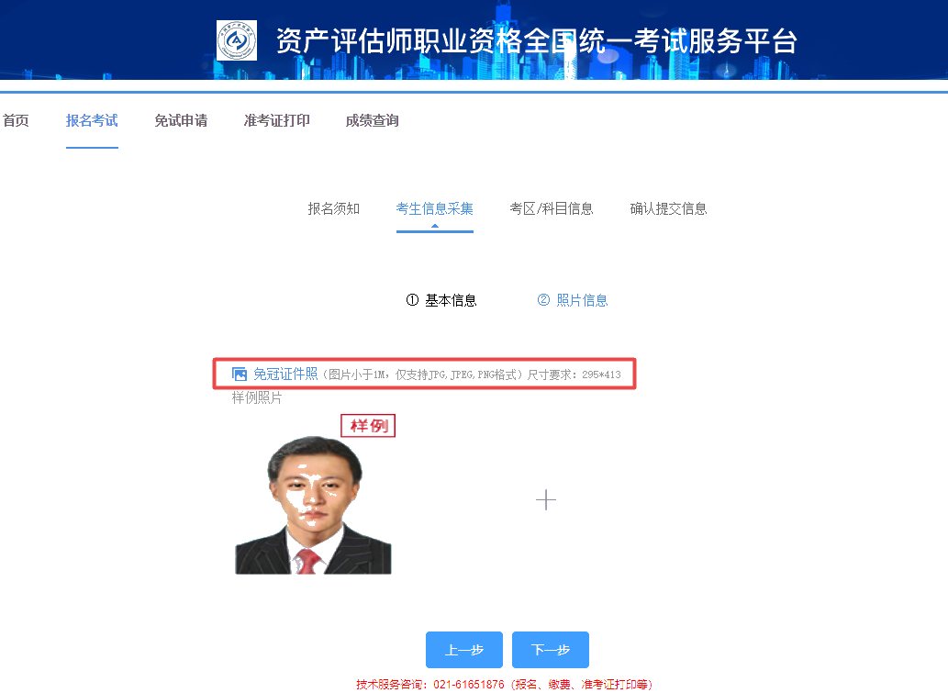
Task: Open the 成绩查询 menu item
Action: click(372, 120)
